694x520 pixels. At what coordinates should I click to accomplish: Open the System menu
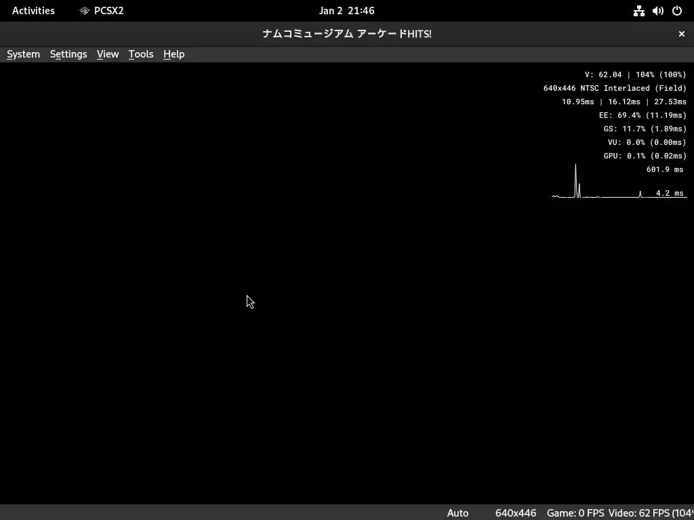[24, 54]
